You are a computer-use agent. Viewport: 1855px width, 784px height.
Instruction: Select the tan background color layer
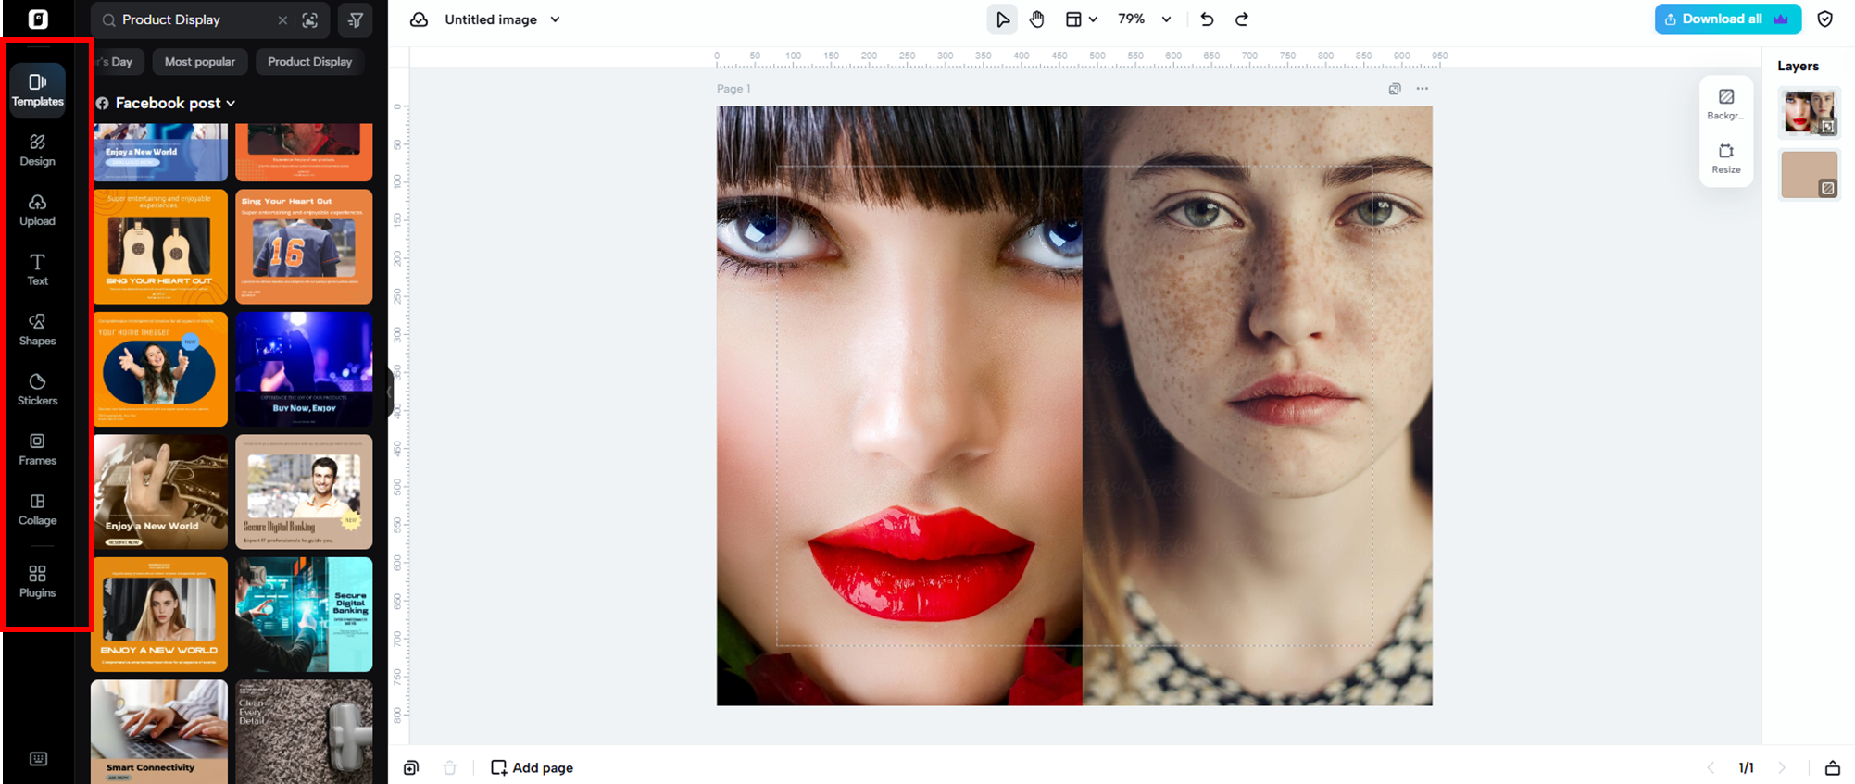(x=1808, y=174)
